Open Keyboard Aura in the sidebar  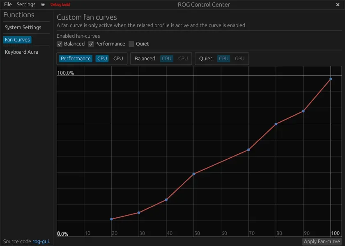point(21,52)
